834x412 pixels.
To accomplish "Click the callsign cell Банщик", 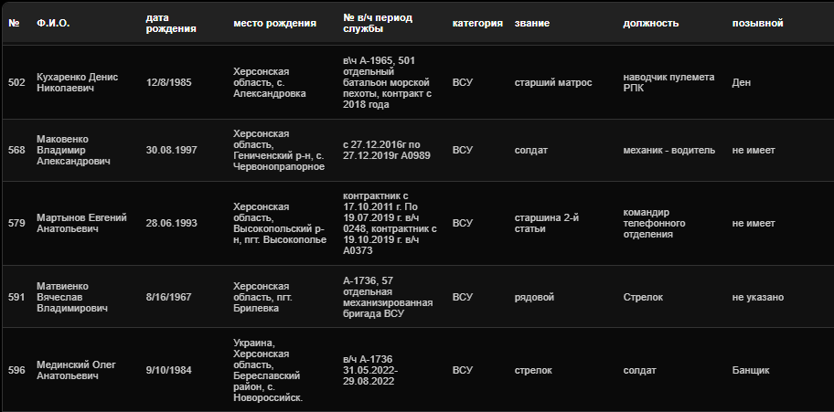I will [x=751, y=370].
